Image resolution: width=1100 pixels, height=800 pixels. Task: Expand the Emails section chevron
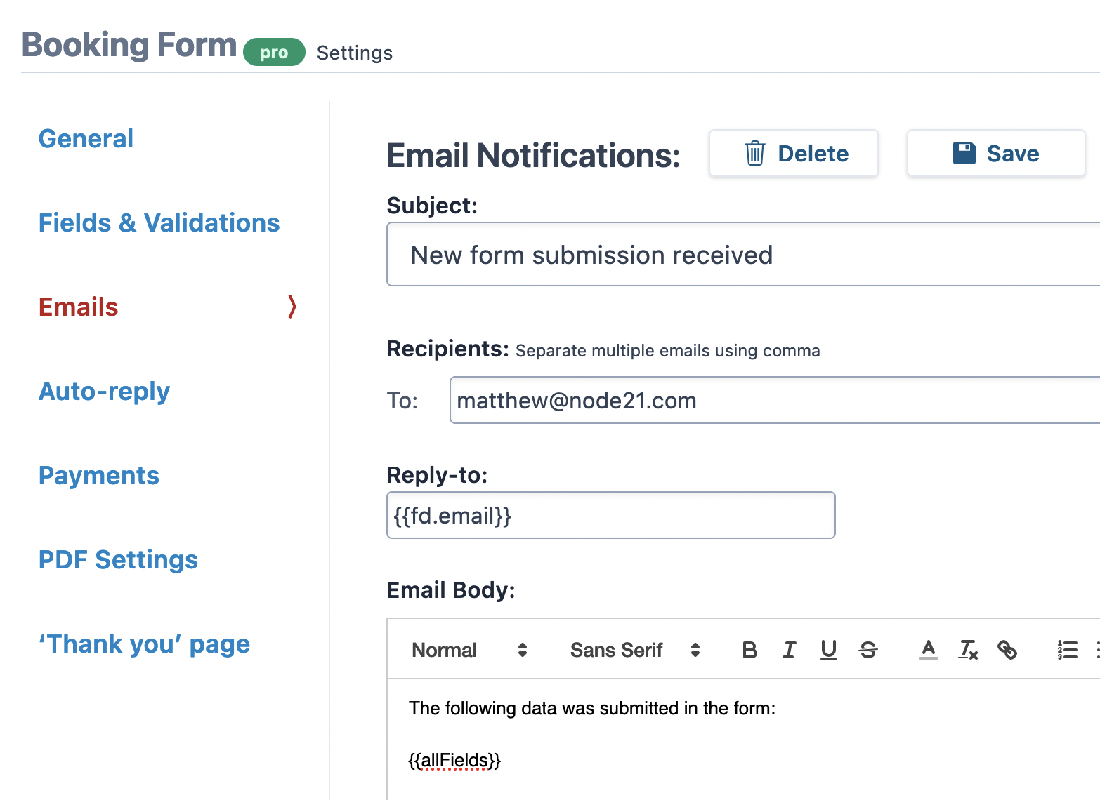292,307
